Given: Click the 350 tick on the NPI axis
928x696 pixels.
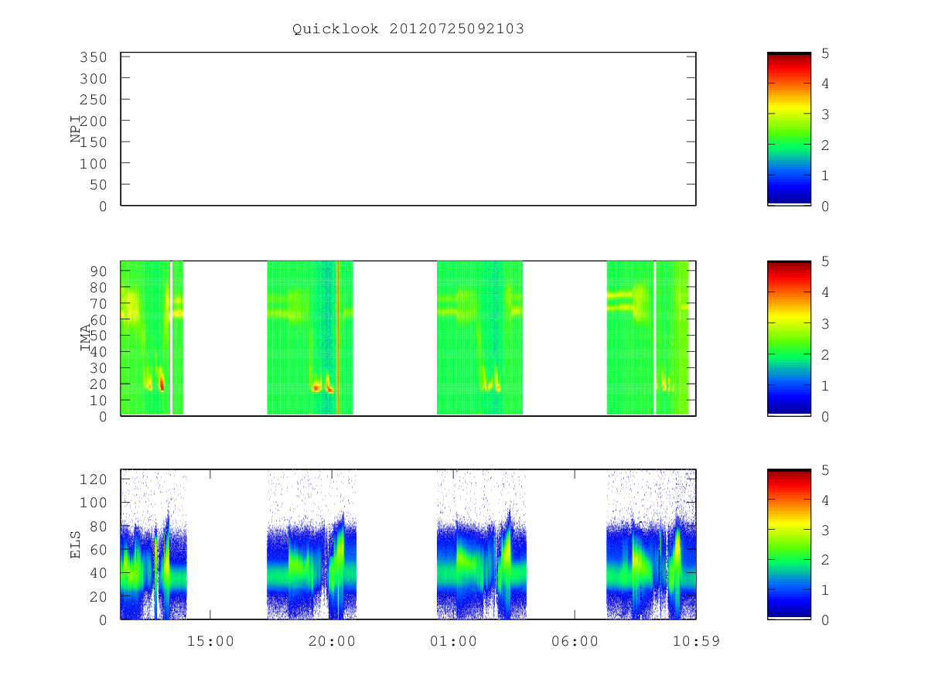Looking at the screenshot, I should 94,57.
